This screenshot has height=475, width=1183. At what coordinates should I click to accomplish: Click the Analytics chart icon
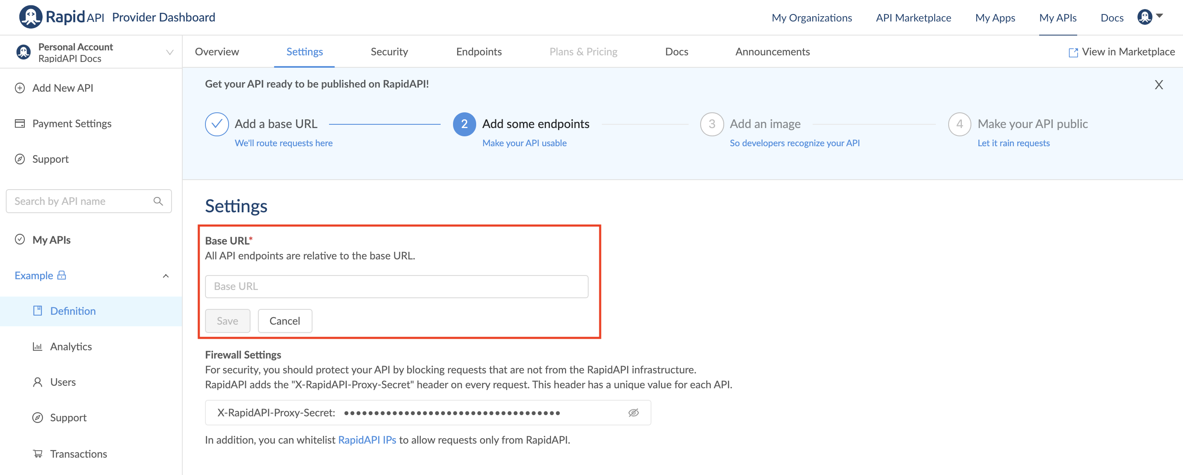coord(38,347)
